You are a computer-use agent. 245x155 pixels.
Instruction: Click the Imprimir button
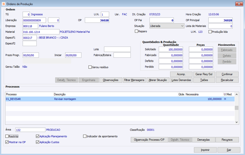point(205,150)
